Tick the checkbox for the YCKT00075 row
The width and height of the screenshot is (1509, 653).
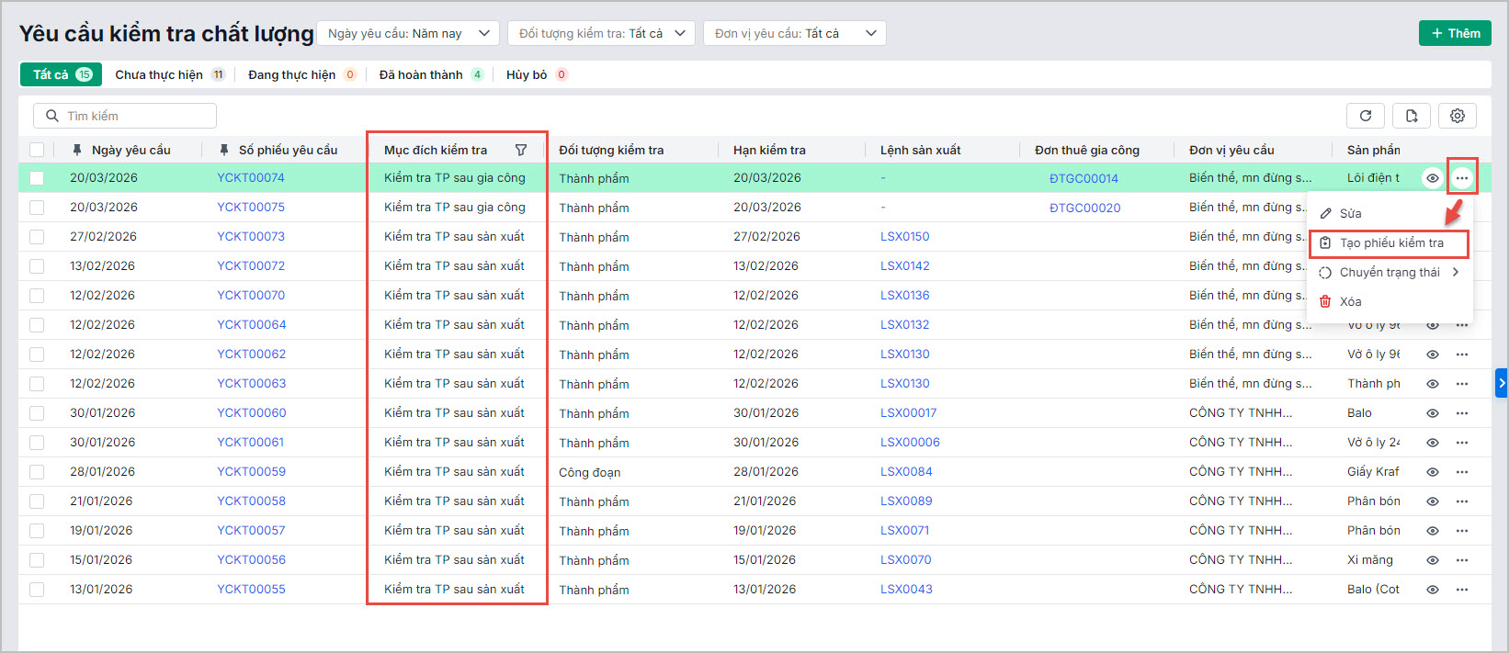pyautogui.click(x=37, y=208)
